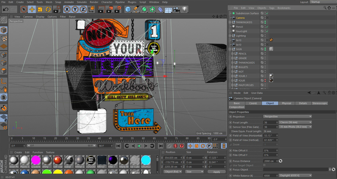Open Bookmarks menu in Object Manager
This screenshot has height=179, width=337.
[284, 8]
